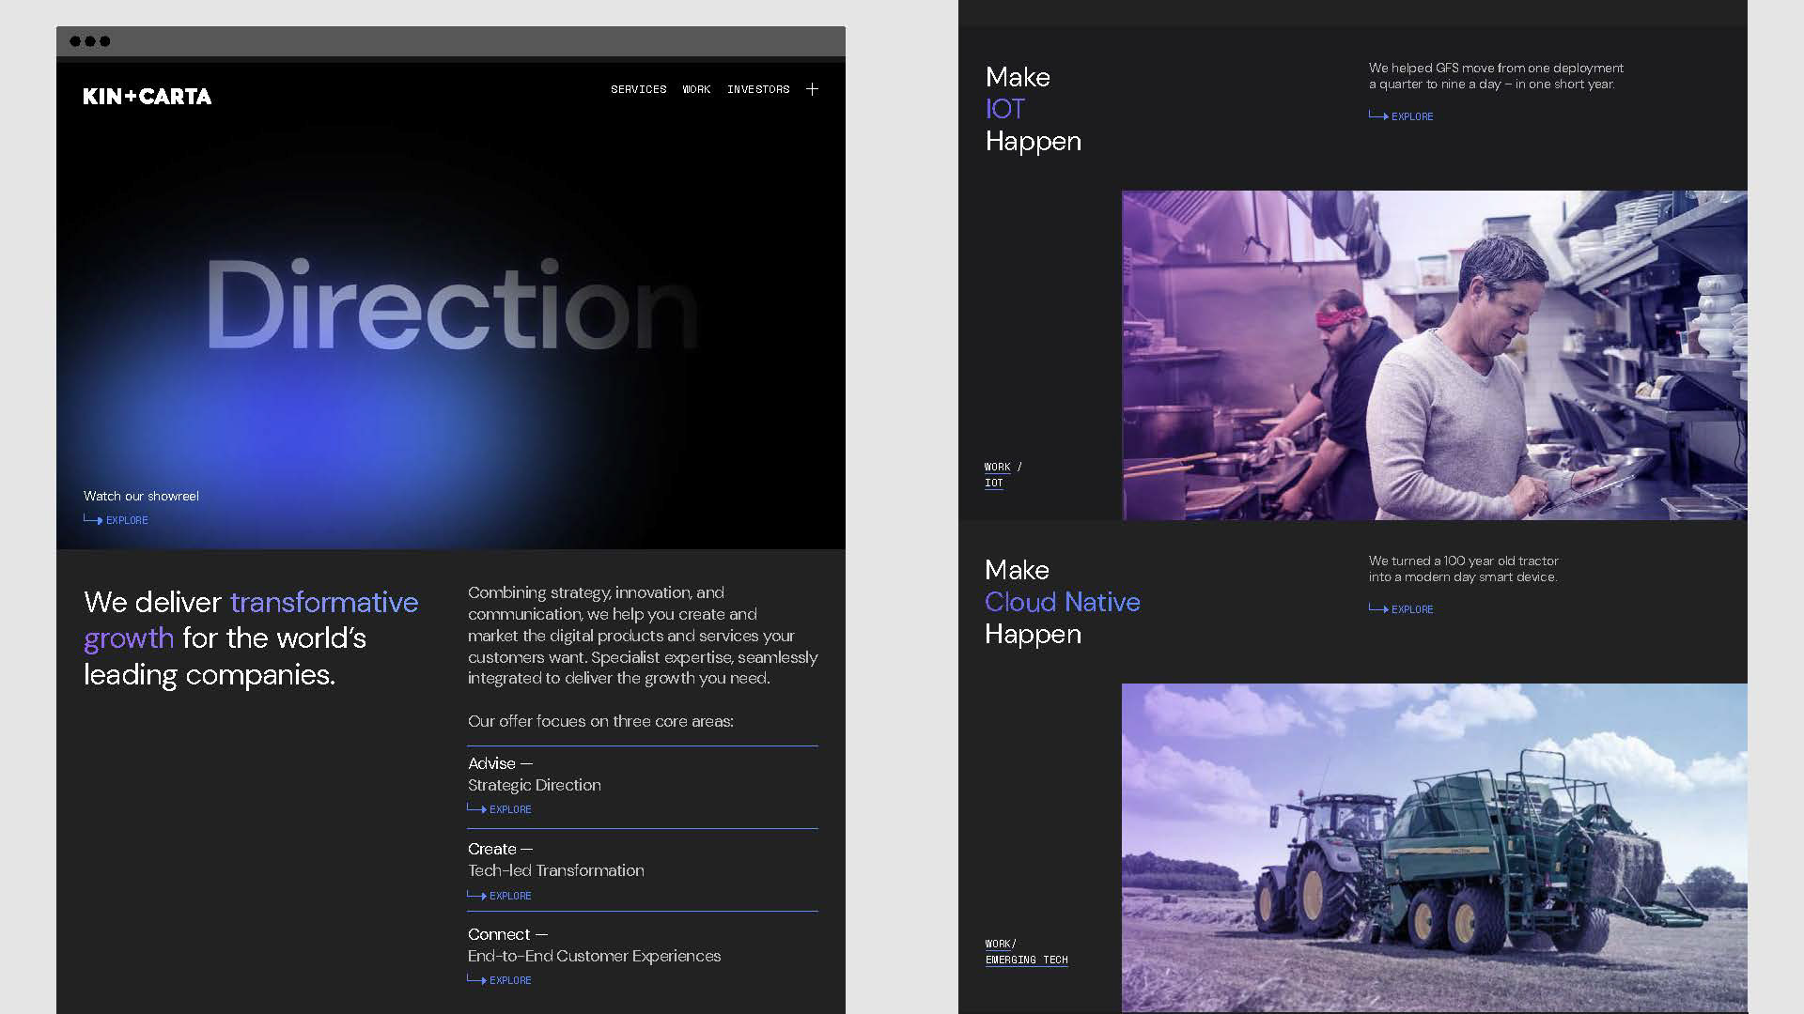The image size is (1804, 1014).
Task: Click the Our offer focuses on three core areas text
Action: pyautogui.click(x=600, y=721)
